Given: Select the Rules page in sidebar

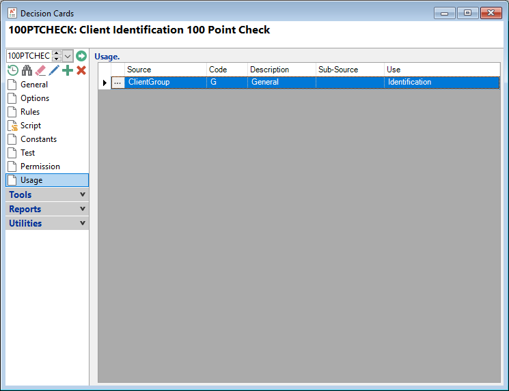Looking at the screenshot, I should (30, 112).
